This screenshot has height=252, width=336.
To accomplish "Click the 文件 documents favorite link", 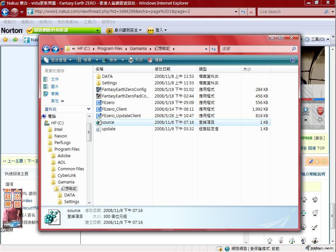I will (x=54, y=79).
